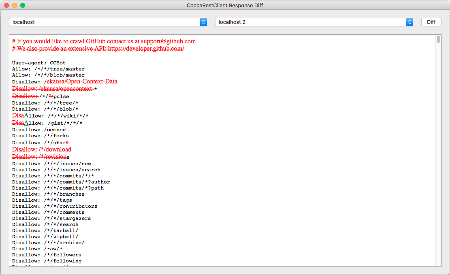Click the 'Disallow: /*/*/search' line
Screen dimensions: 450x275
(x=45, y=224)
